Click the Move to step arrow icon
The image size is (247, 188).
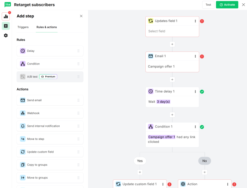tap(23, 139)
